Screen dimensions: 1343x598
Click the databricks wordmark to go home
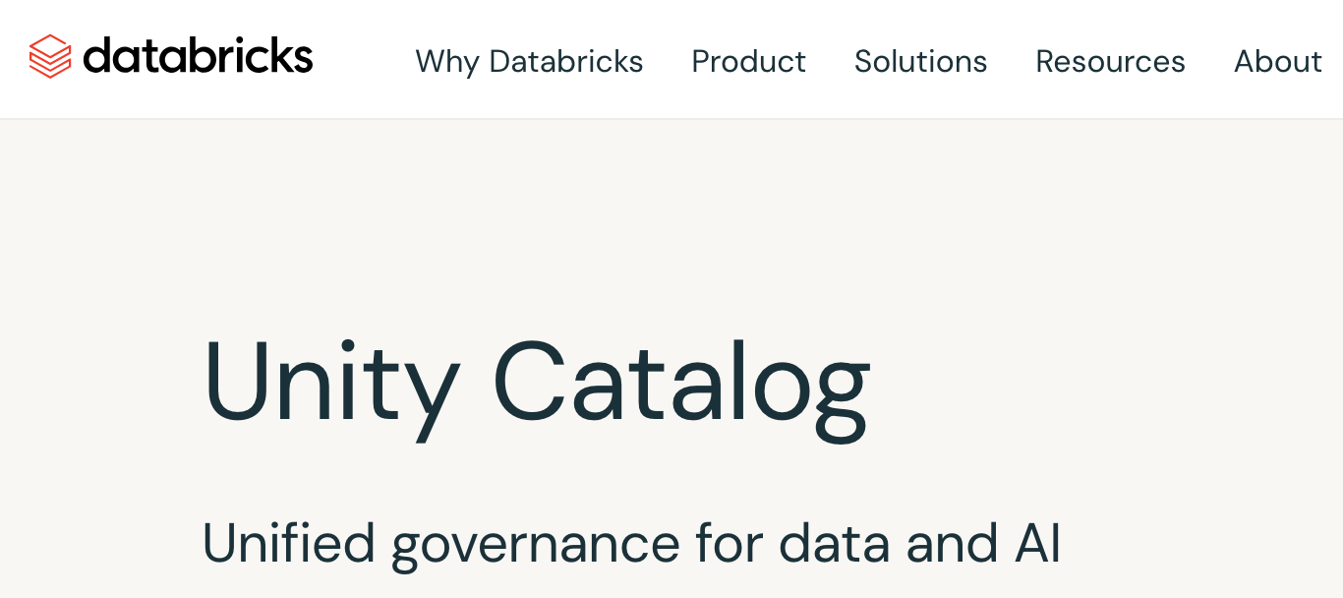[x=199, y=57]
